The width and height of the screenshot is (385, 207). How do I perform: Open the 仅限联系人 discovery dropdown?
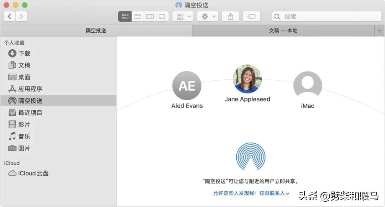[x=274, y=193]
